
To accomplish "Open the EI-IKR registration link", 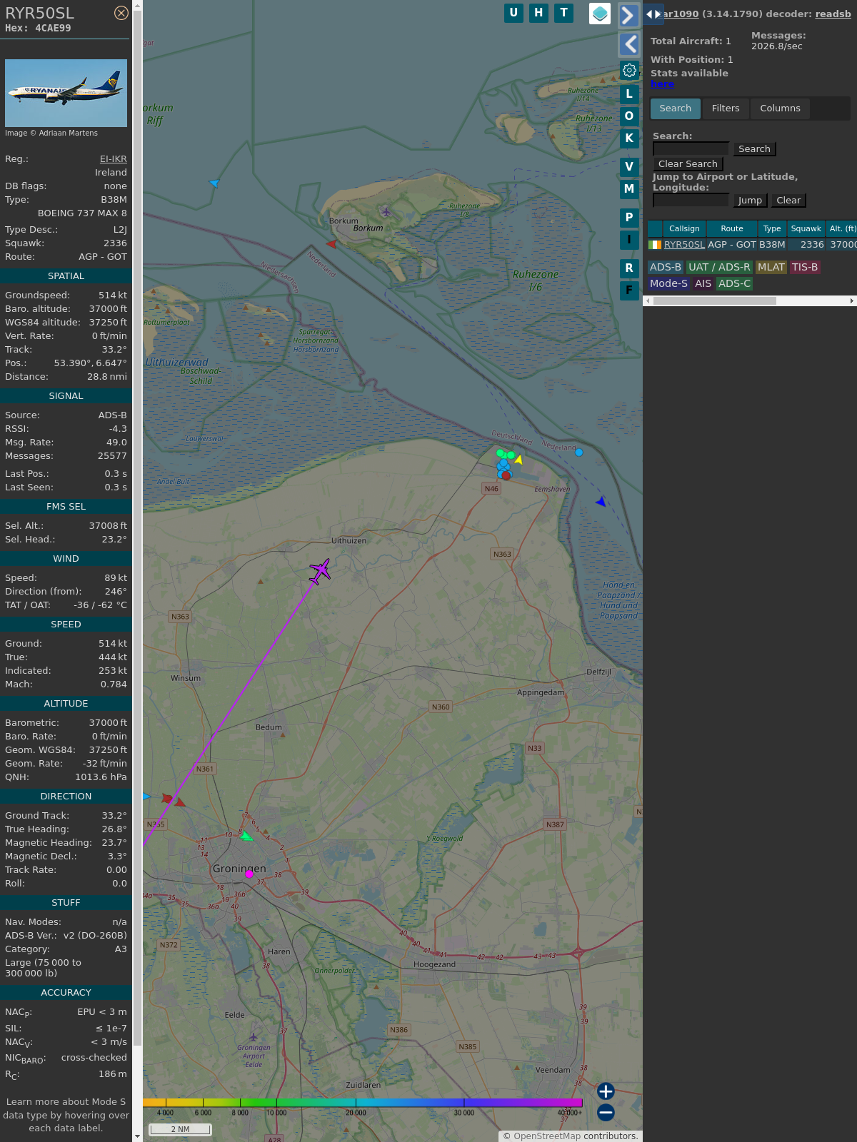I will coord(113,159).
